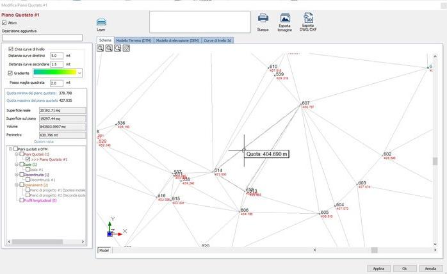Click the second magnifier zoom icon

click(x=110, y=48)
